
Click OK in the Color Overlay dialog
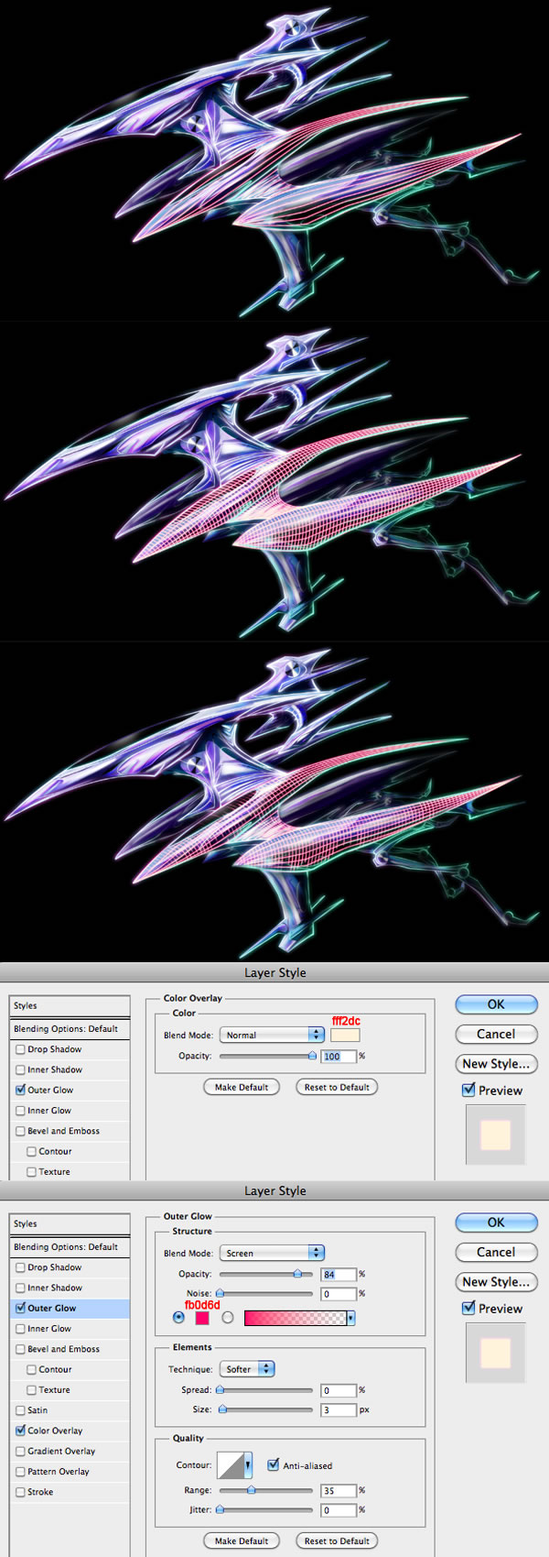[x=496, y=1004]
